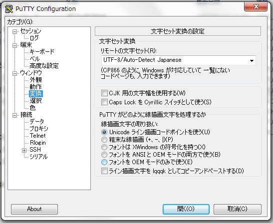Open the キーボード category
The width and height of the screenshot is (273, 223).
point(42,51)
